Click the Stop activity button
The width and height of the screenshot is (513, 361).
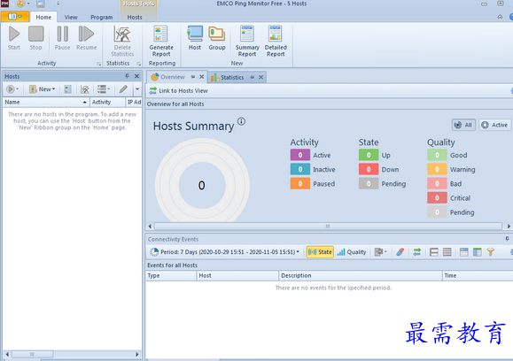point(35,38)
